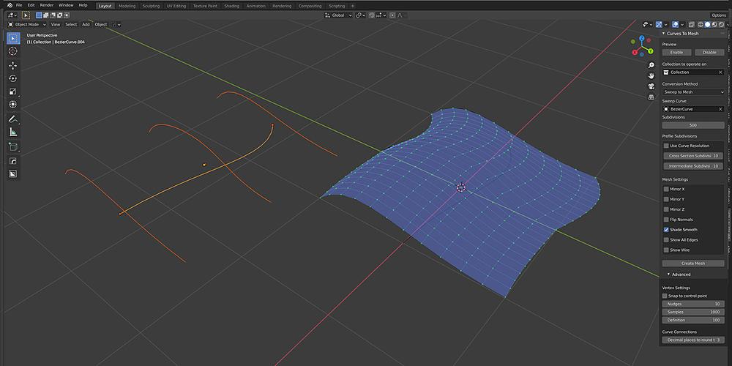This screenshot has width=732, height=366.
Task: Activate the Cursor tool
Action: (x=13, y=51)
